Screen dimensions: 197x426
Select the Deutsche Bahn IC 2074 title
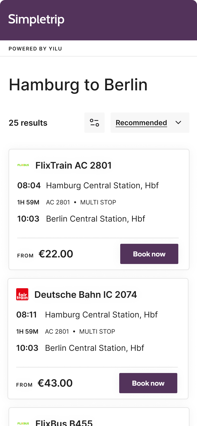pyautogui.click(x=86, y=295)
